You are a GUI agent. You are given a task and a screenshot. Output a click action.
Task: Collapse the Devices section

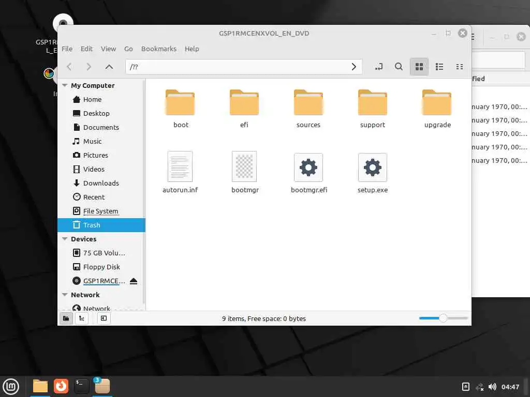[65, 239]
